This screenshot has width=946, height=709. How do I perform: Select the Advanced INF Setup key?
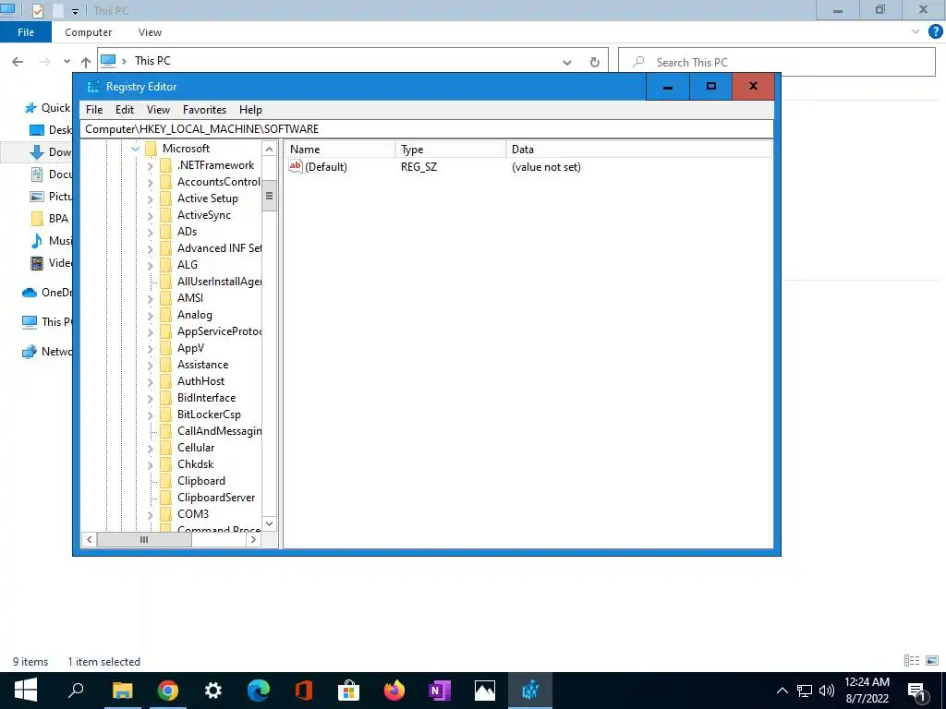219,248
